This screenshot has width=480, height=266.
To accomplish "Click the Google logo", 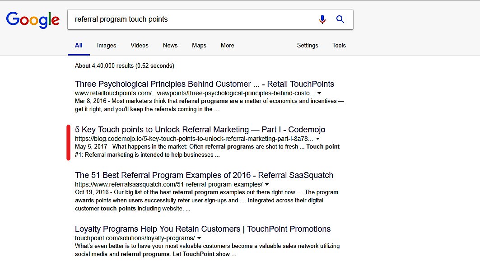I will pos(33,20).
